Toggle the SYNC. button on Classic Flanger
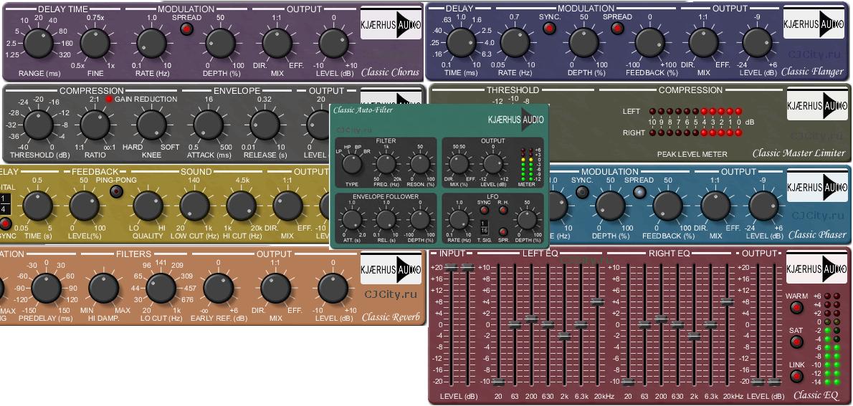Screen dimensions: 853x406 (550, 28)
